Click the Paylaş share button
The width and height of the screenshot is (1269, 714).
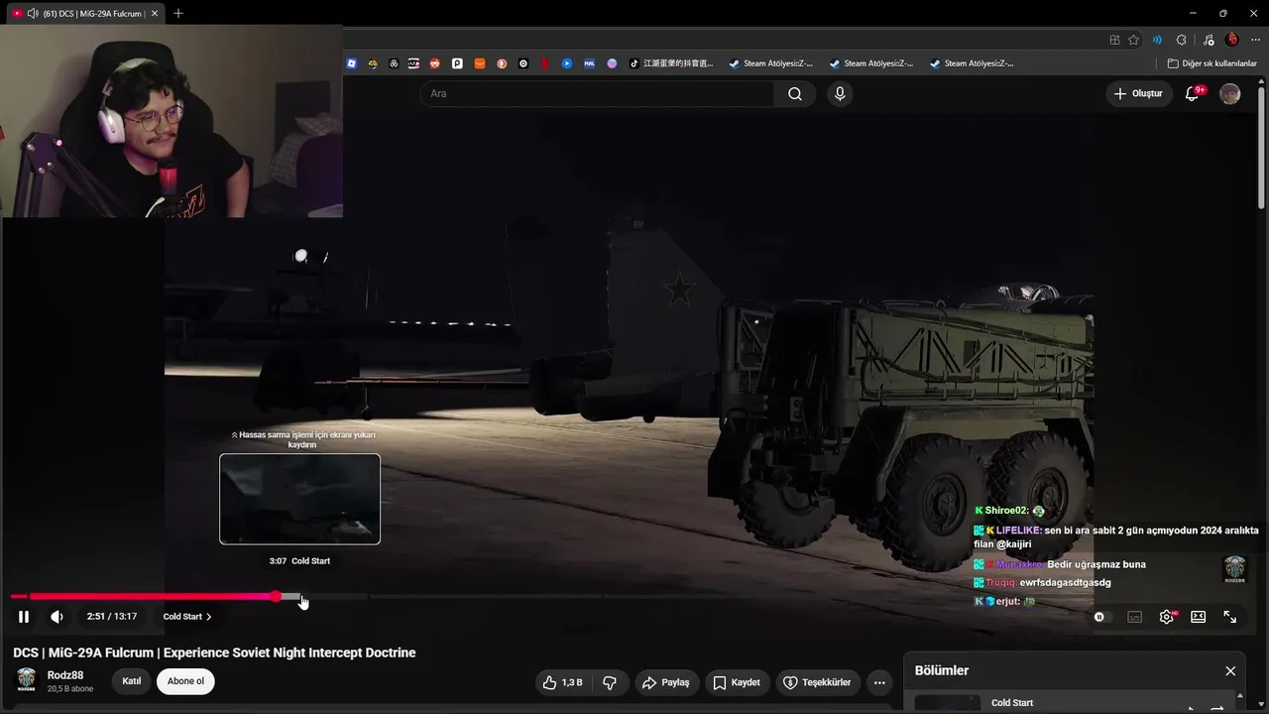pos(665,682)
